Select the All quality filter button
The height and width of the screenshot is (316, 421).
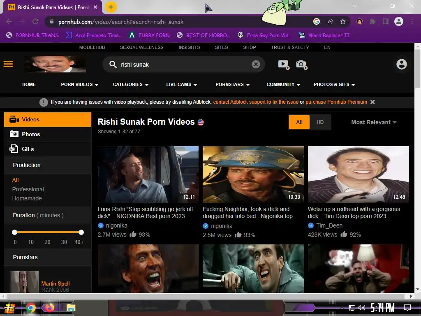(x=299, y=122)
